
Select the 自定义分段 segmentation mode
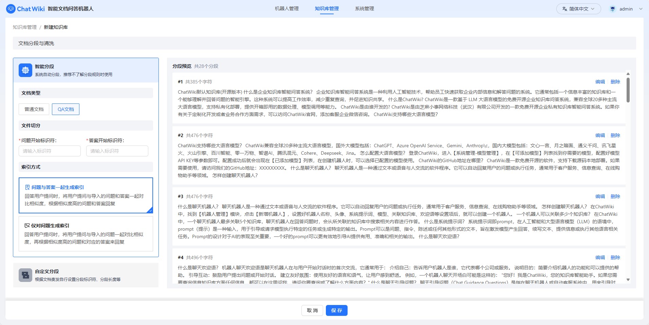(x=86, y=275)
